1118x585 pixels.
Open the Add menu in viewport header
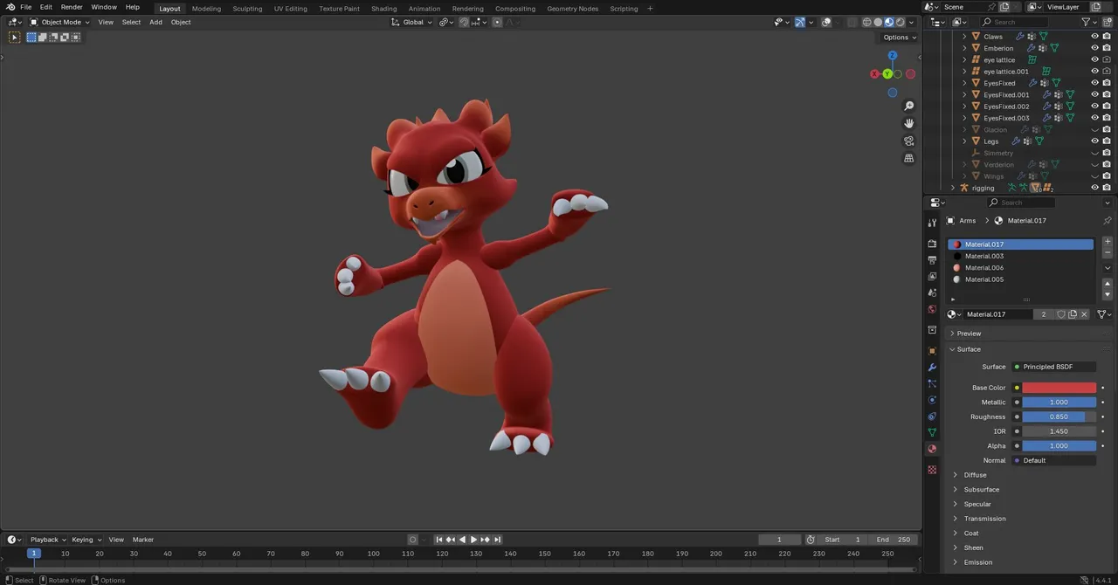coord(155,22)
